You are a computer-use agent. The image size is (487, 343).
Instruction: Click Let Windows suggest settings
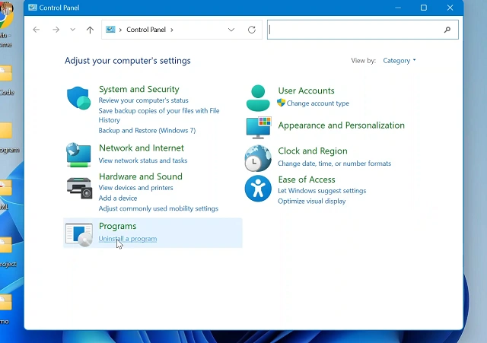322,191
